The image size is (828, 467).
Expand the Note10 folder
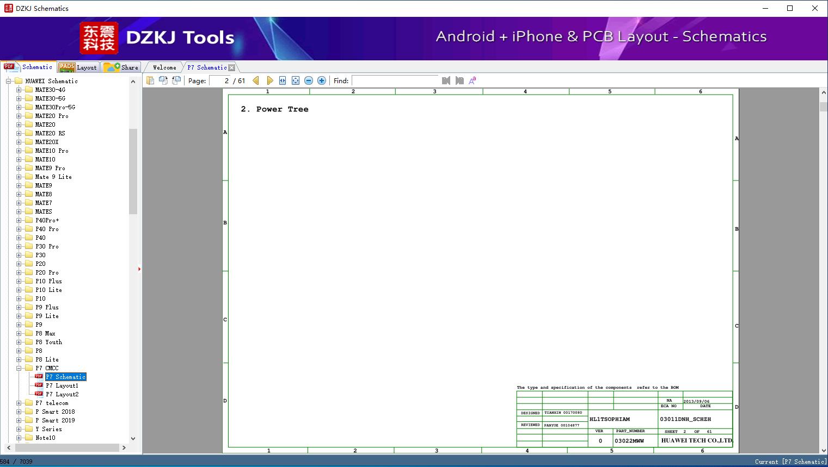[19, 438]
